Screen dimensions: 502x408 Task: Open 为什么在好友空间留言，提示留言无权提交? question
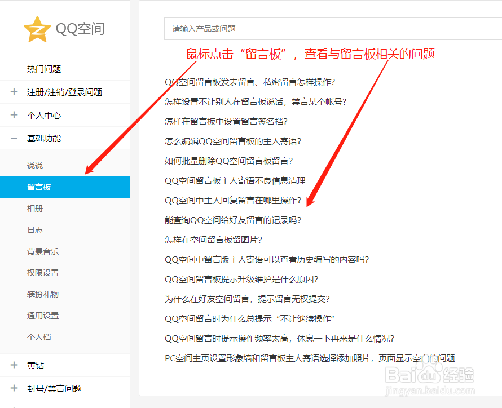point(247,299)
